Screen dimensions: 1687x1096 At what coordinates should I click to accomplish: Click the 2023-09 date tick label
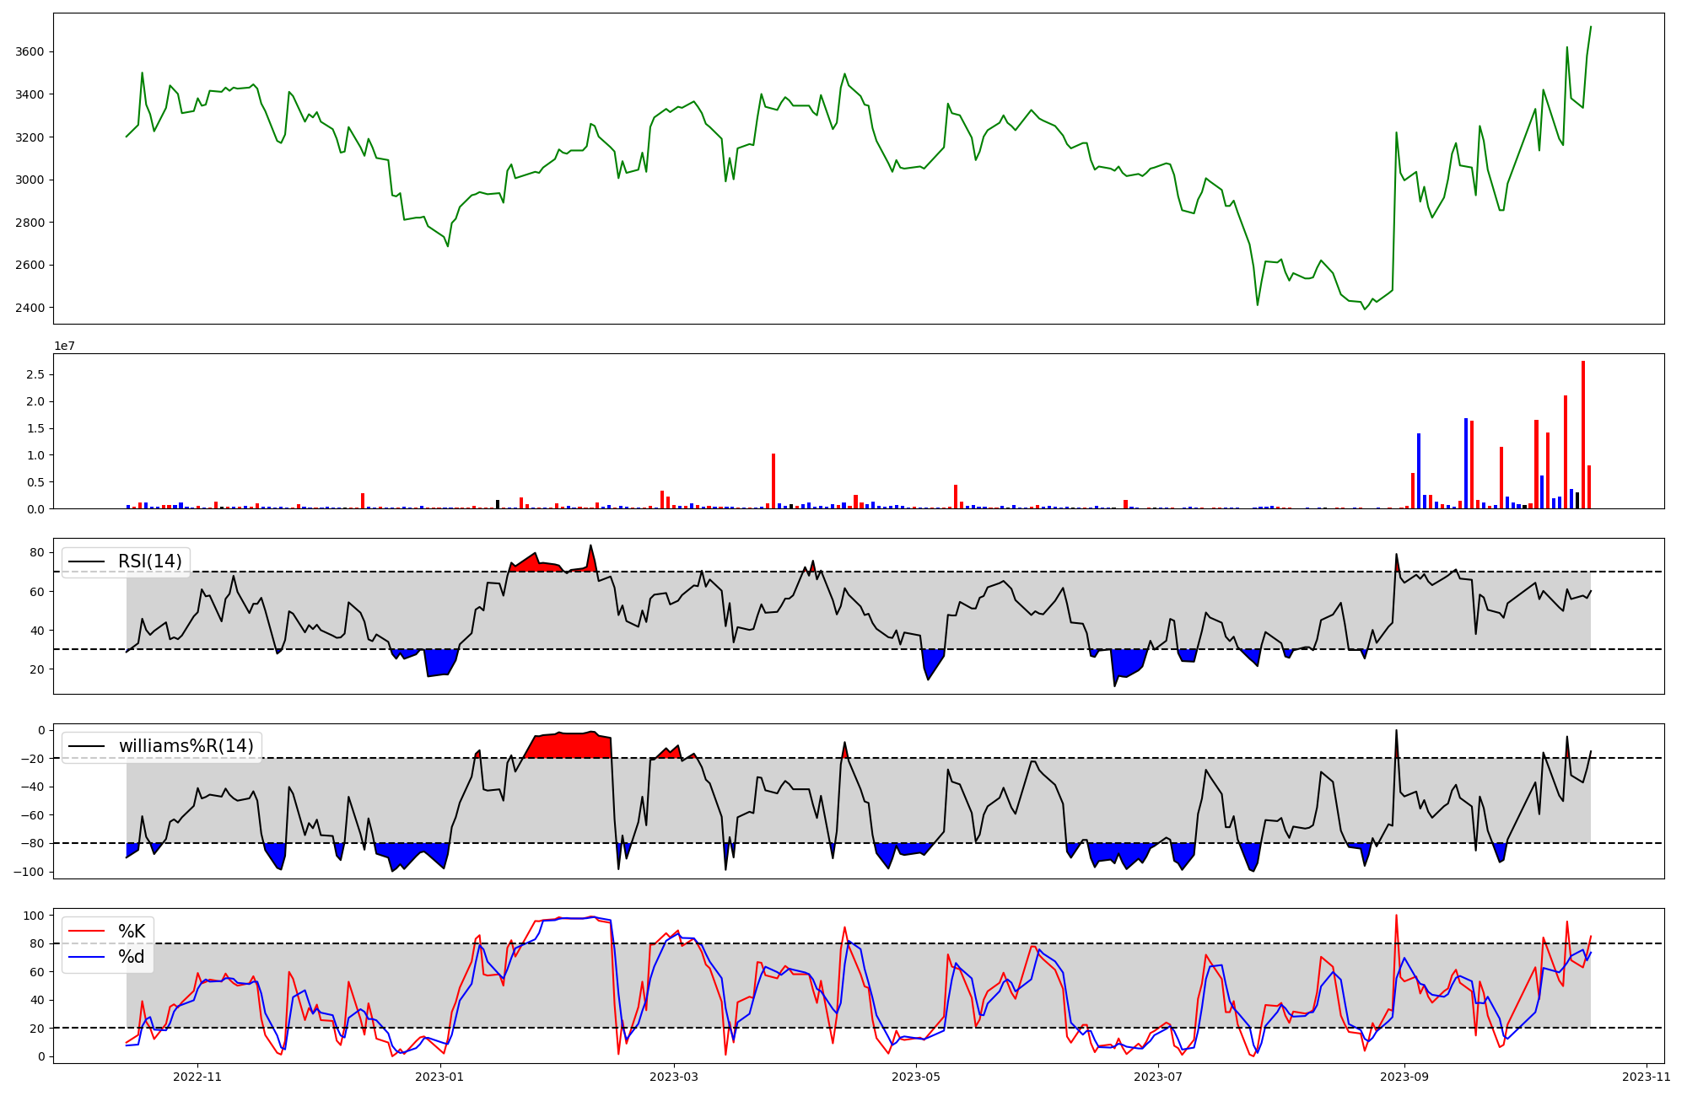(1404, 1077)
